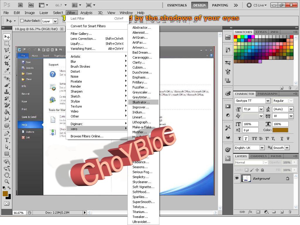Open the 72 pt font size dropdown
This screenshot has width=300, height=225.
[261, 109]
